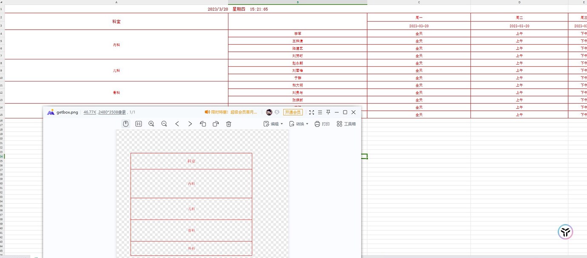Delete the image with trash icon
Image resolution: width=587 pixels, height=258 pixels.
tap(228, 124)
